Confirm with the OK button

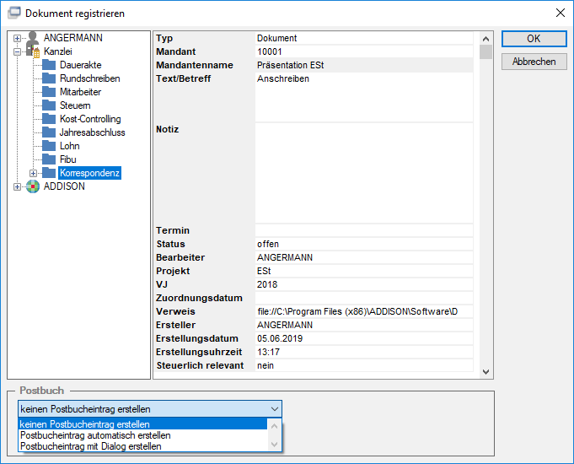click(x=534, y=39)
